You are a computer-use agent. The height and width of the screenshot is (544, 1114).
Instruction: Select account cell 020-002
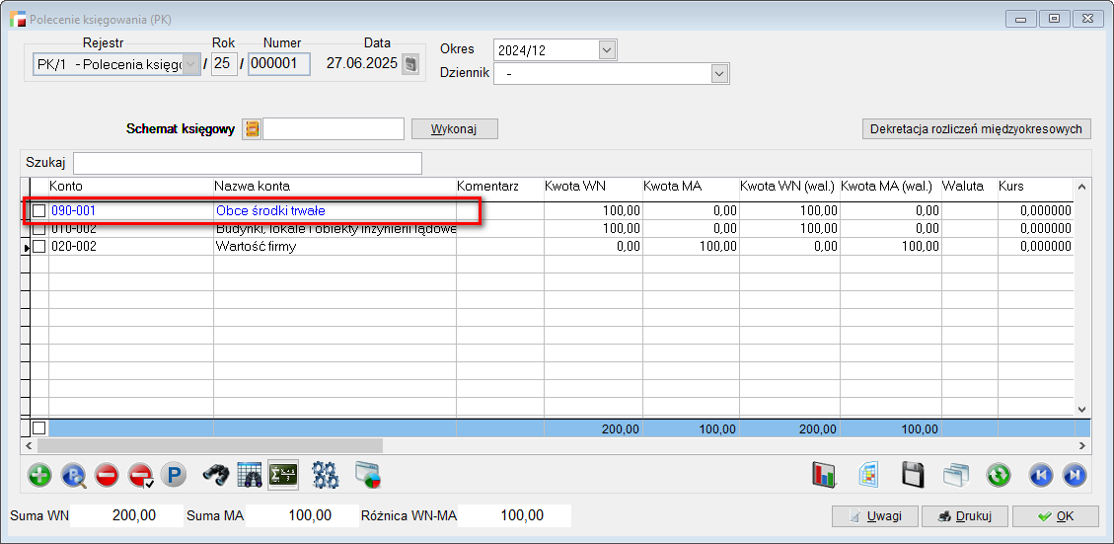point(130,247)
